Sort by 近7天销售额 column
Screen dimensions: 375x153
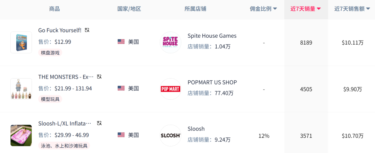pos(352,9)
